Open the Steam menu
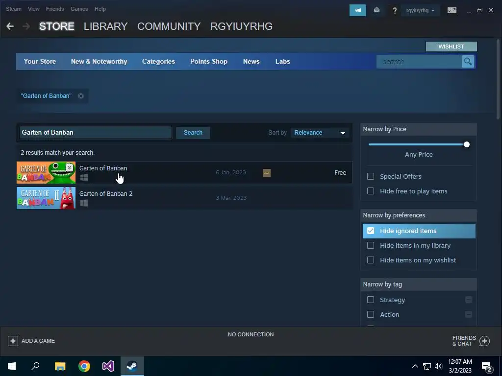 pos(13,9)
